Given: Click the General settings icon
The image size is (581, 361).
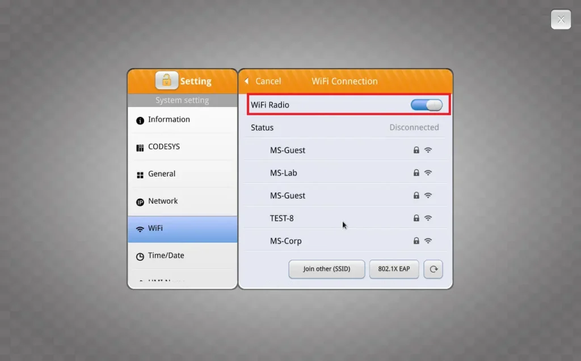Looking at the screenshot, I should [140, 174].
